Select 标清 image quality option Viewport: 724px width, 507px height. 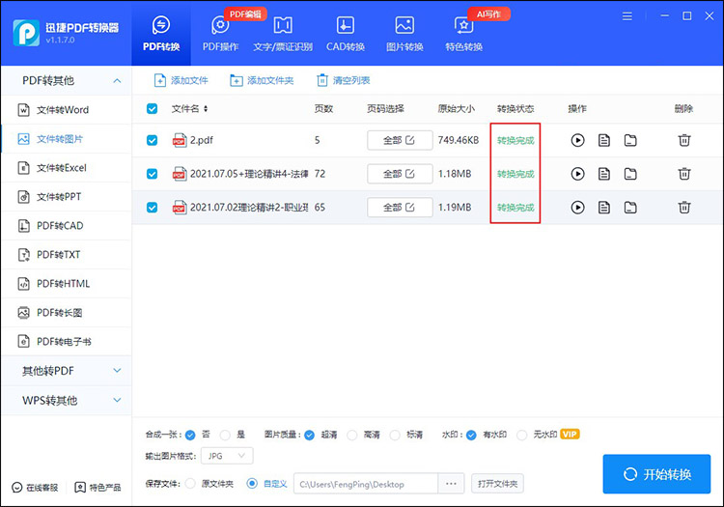pyautogui.click(x=395, y=435)
